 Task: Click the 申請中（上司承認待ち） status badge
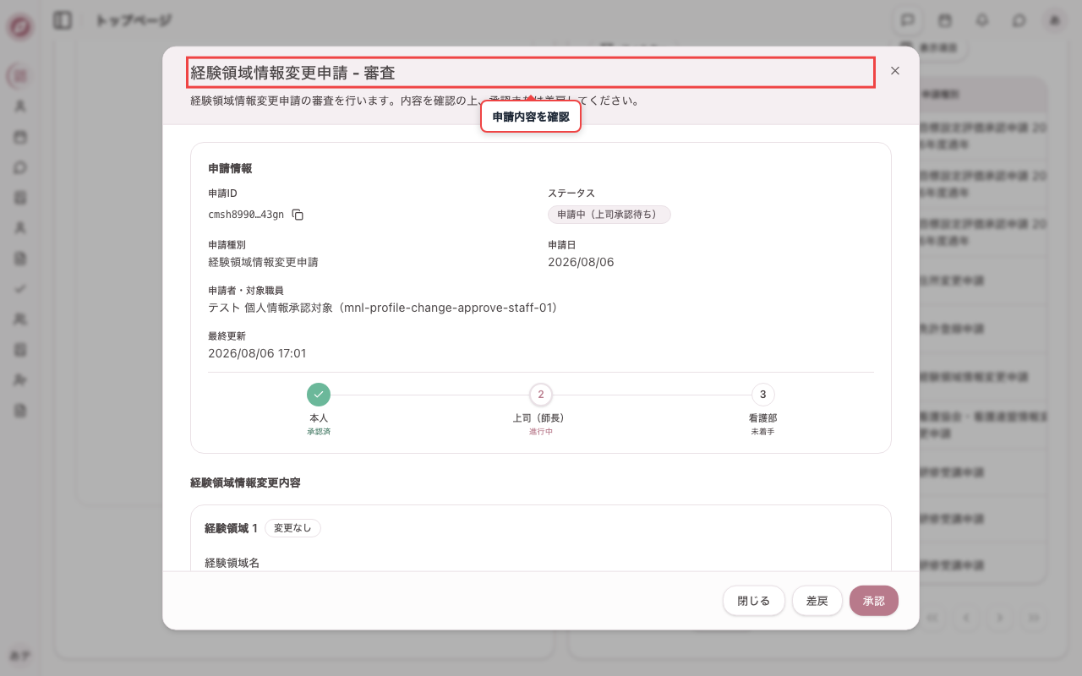(x=609, y=215)
